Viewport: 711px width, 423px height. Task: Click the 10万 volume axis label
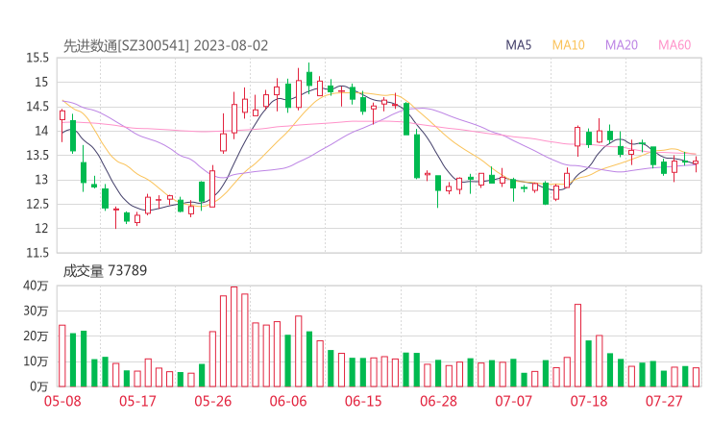[36, 361]
